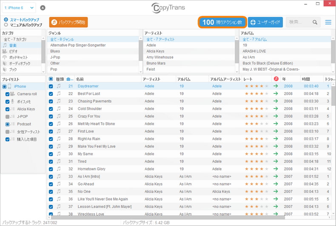336x226 pixels.
Task: Select the 全て - 7 カテゴリ category entry
Action: click(15, 39)
